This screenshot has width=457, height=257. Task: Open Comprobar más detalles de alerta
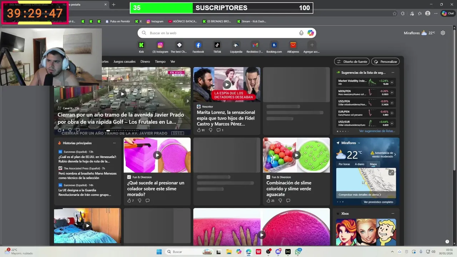(x=360, y=195)
